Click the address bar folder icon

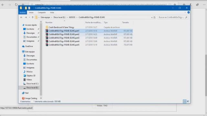(37, 17)
